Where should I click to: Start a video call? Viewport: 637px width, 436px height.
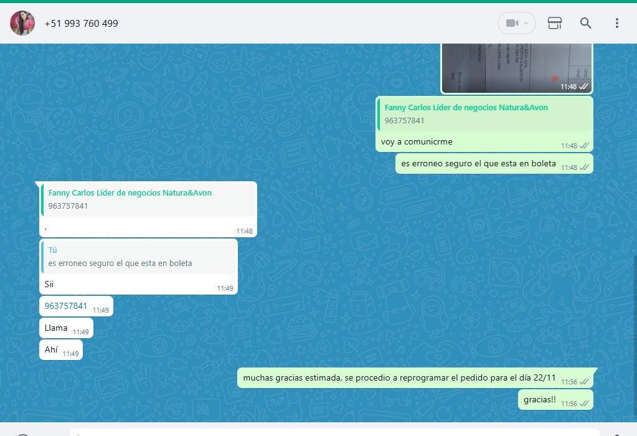click(511, 23)
